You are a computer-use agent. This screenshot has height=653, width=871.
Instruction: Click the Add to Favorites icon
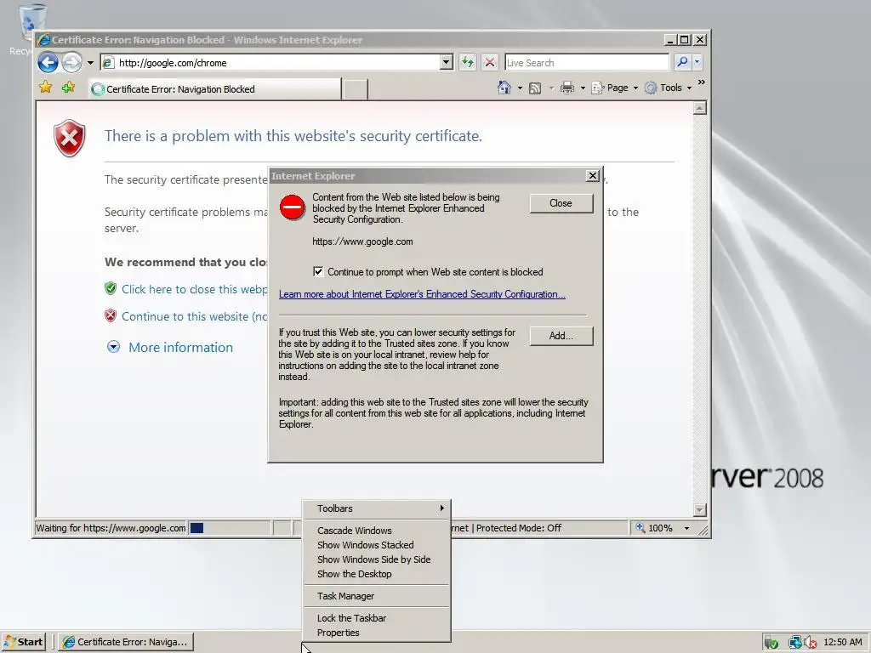[x=68, y=88]
